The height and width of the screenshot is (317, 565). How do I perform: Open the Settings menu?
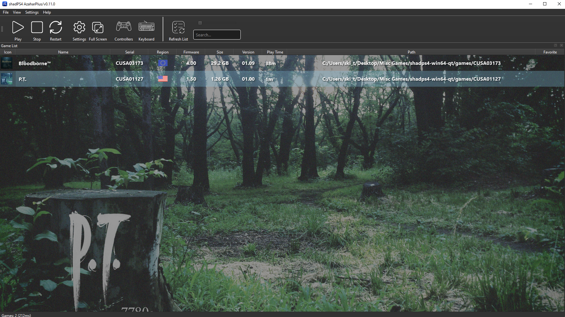[32, 12]
